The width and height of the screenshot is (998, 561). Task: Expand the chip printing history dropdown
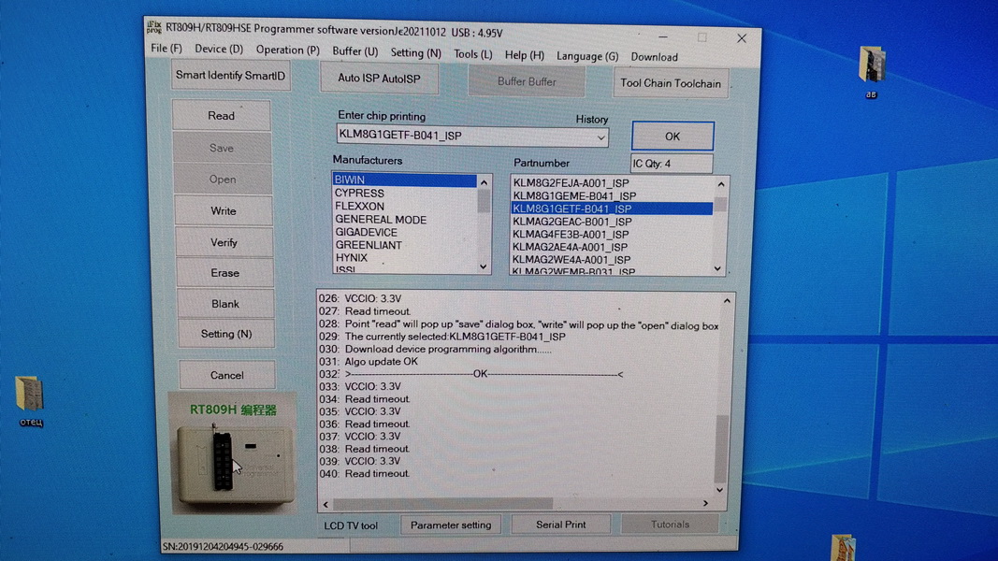pyautogui.click(x=600, y=137)
